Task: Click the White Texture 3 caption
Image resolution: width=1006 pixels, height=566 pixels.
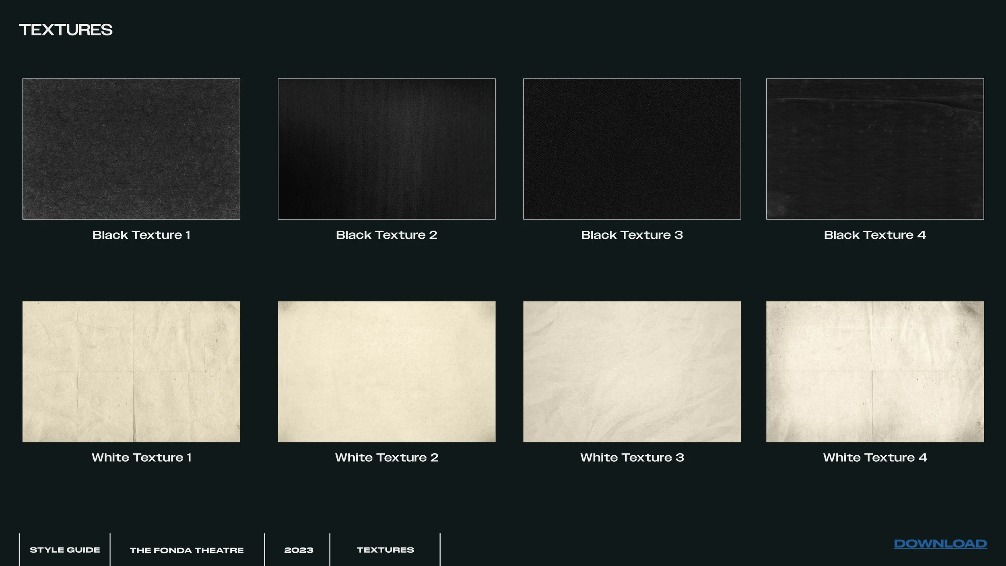Action: point(632,457)
